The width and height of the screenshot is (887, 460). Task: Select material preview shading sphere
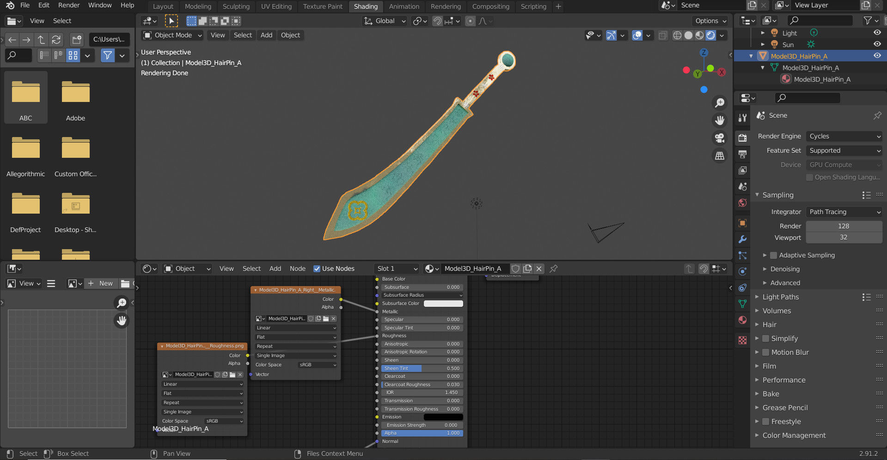tap(699, 36)
